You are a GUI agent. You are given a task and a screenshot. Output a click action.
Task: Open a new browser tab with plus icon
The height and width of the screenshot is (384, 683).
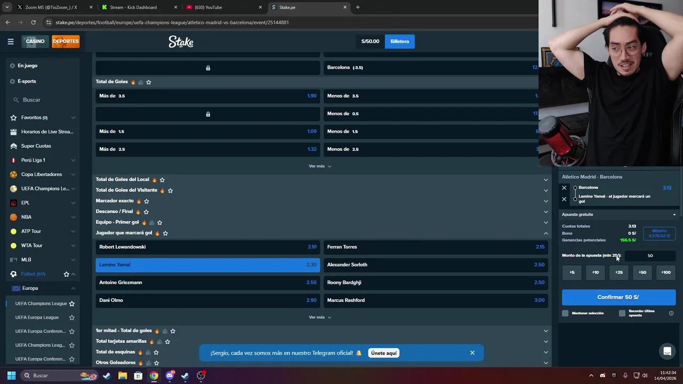pos(358,7)
